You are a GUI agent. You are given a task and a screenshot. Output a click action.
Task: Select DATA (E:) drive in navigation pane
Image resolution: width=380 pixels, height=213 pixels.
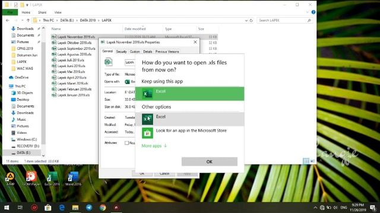pos(24,153)
